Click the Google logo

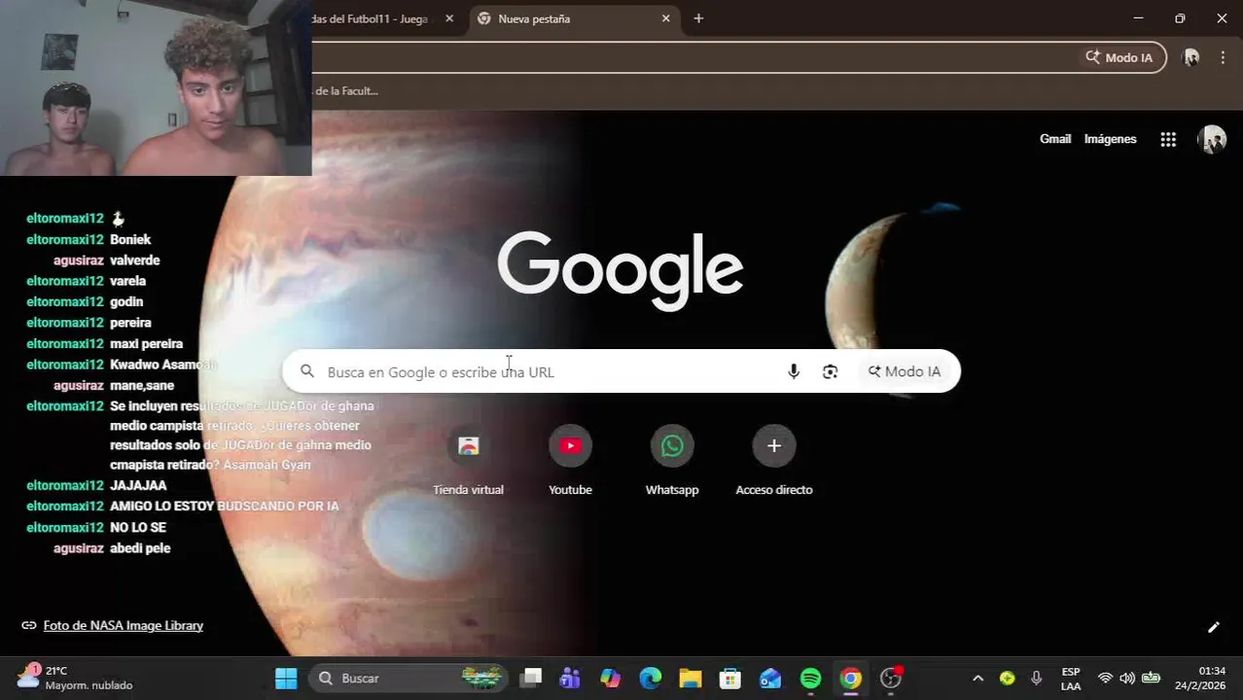621,269
